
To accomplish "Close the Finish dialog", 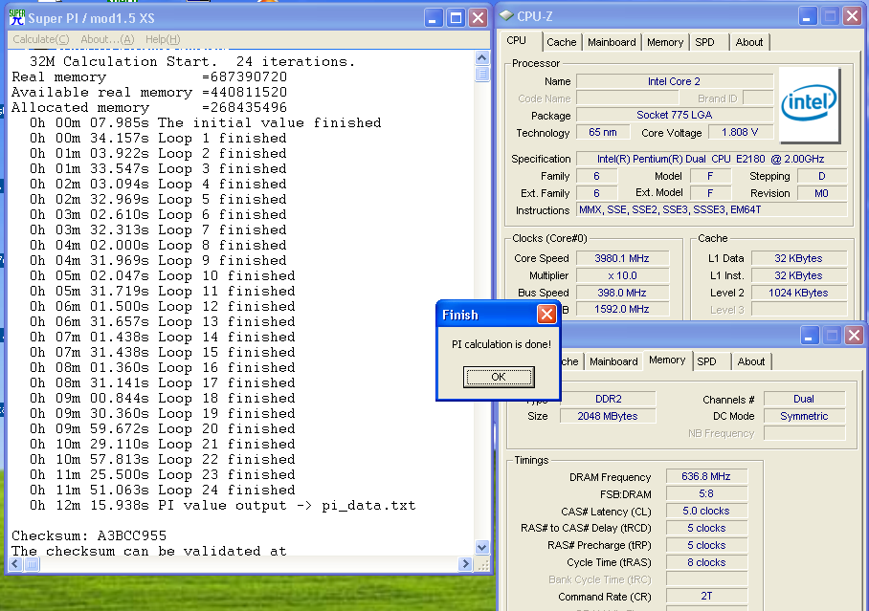I will 546,314.
